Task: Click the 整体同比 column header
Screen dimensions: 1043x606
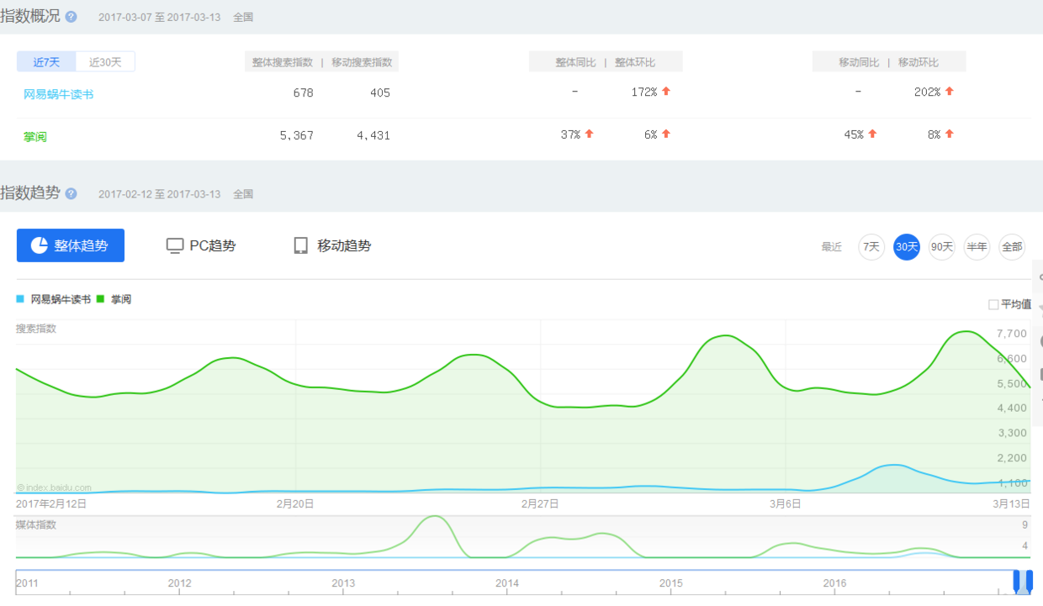Action: (x=576, y=62)
